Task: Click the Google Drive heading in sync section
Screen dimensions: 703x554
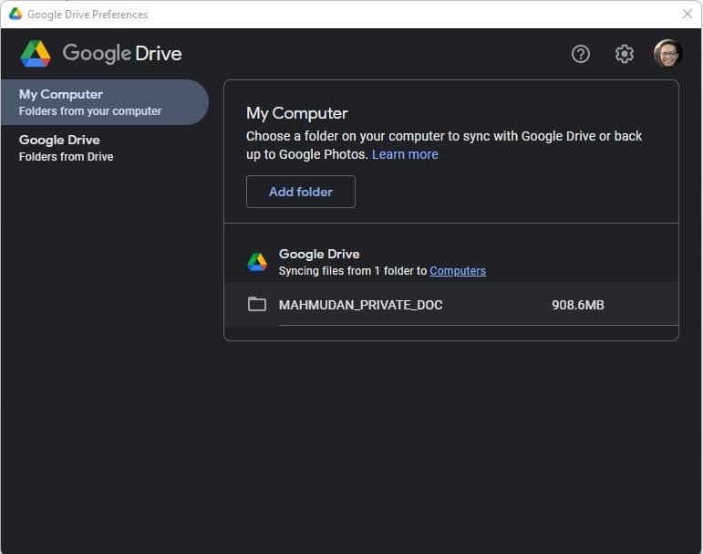Action: pyautogui.click(x=319, y=254)
